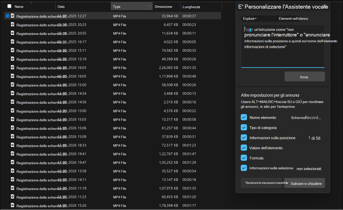Pick the MP4 icon of the 13,317 KB recording

pos(12,119)
